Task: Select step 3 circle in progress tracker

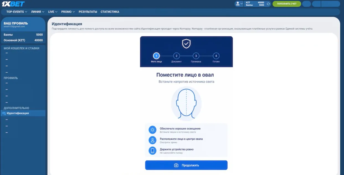Action: click(196, 56)
